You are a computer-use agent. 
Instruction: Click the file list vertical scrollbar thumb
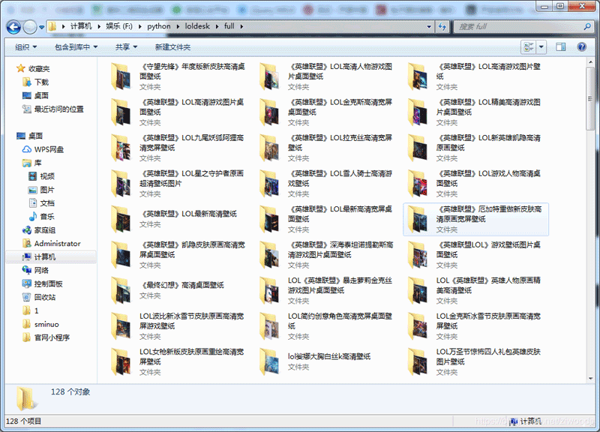[x=590, y=99]
